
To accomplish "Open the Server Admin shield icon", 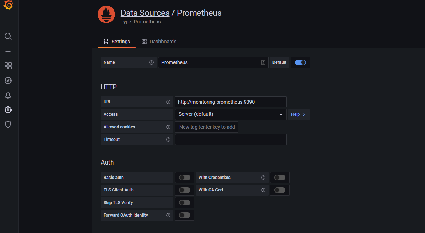I will pyautogui.click(x=8, y=125).
